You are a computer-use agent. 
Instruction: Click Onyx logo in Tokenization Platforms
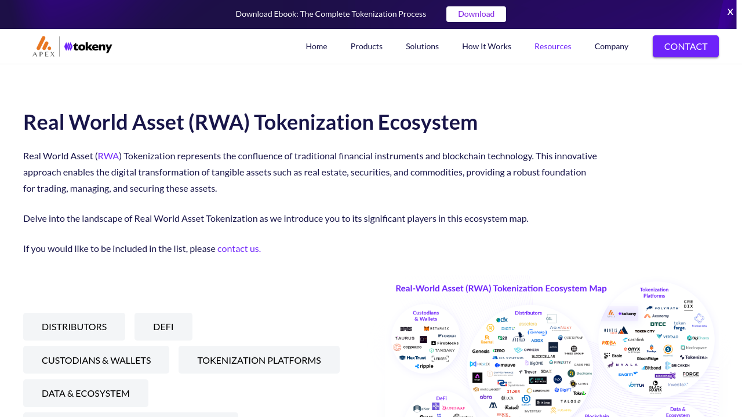[632, 349]
